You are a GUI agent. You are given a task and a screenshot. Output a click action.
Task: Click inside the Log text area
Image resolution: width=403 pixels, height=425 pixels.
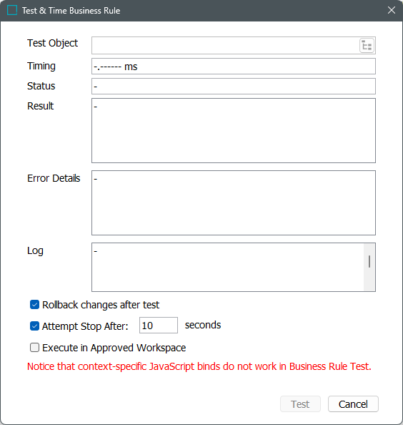pos(228,267)
